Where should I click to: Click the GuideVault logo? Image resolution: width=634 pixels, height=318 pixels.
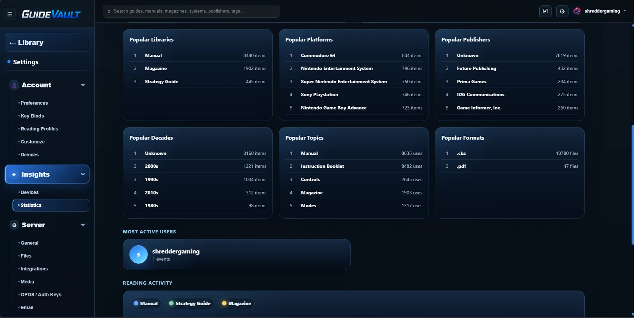point(51,14)
